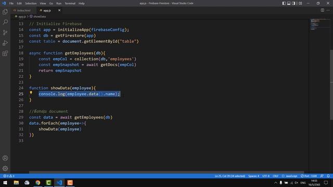The width and height of the screenshot is (333, 187).
Task: Click 'showData' function definition on line 24
Action: (x=60, y=88)
